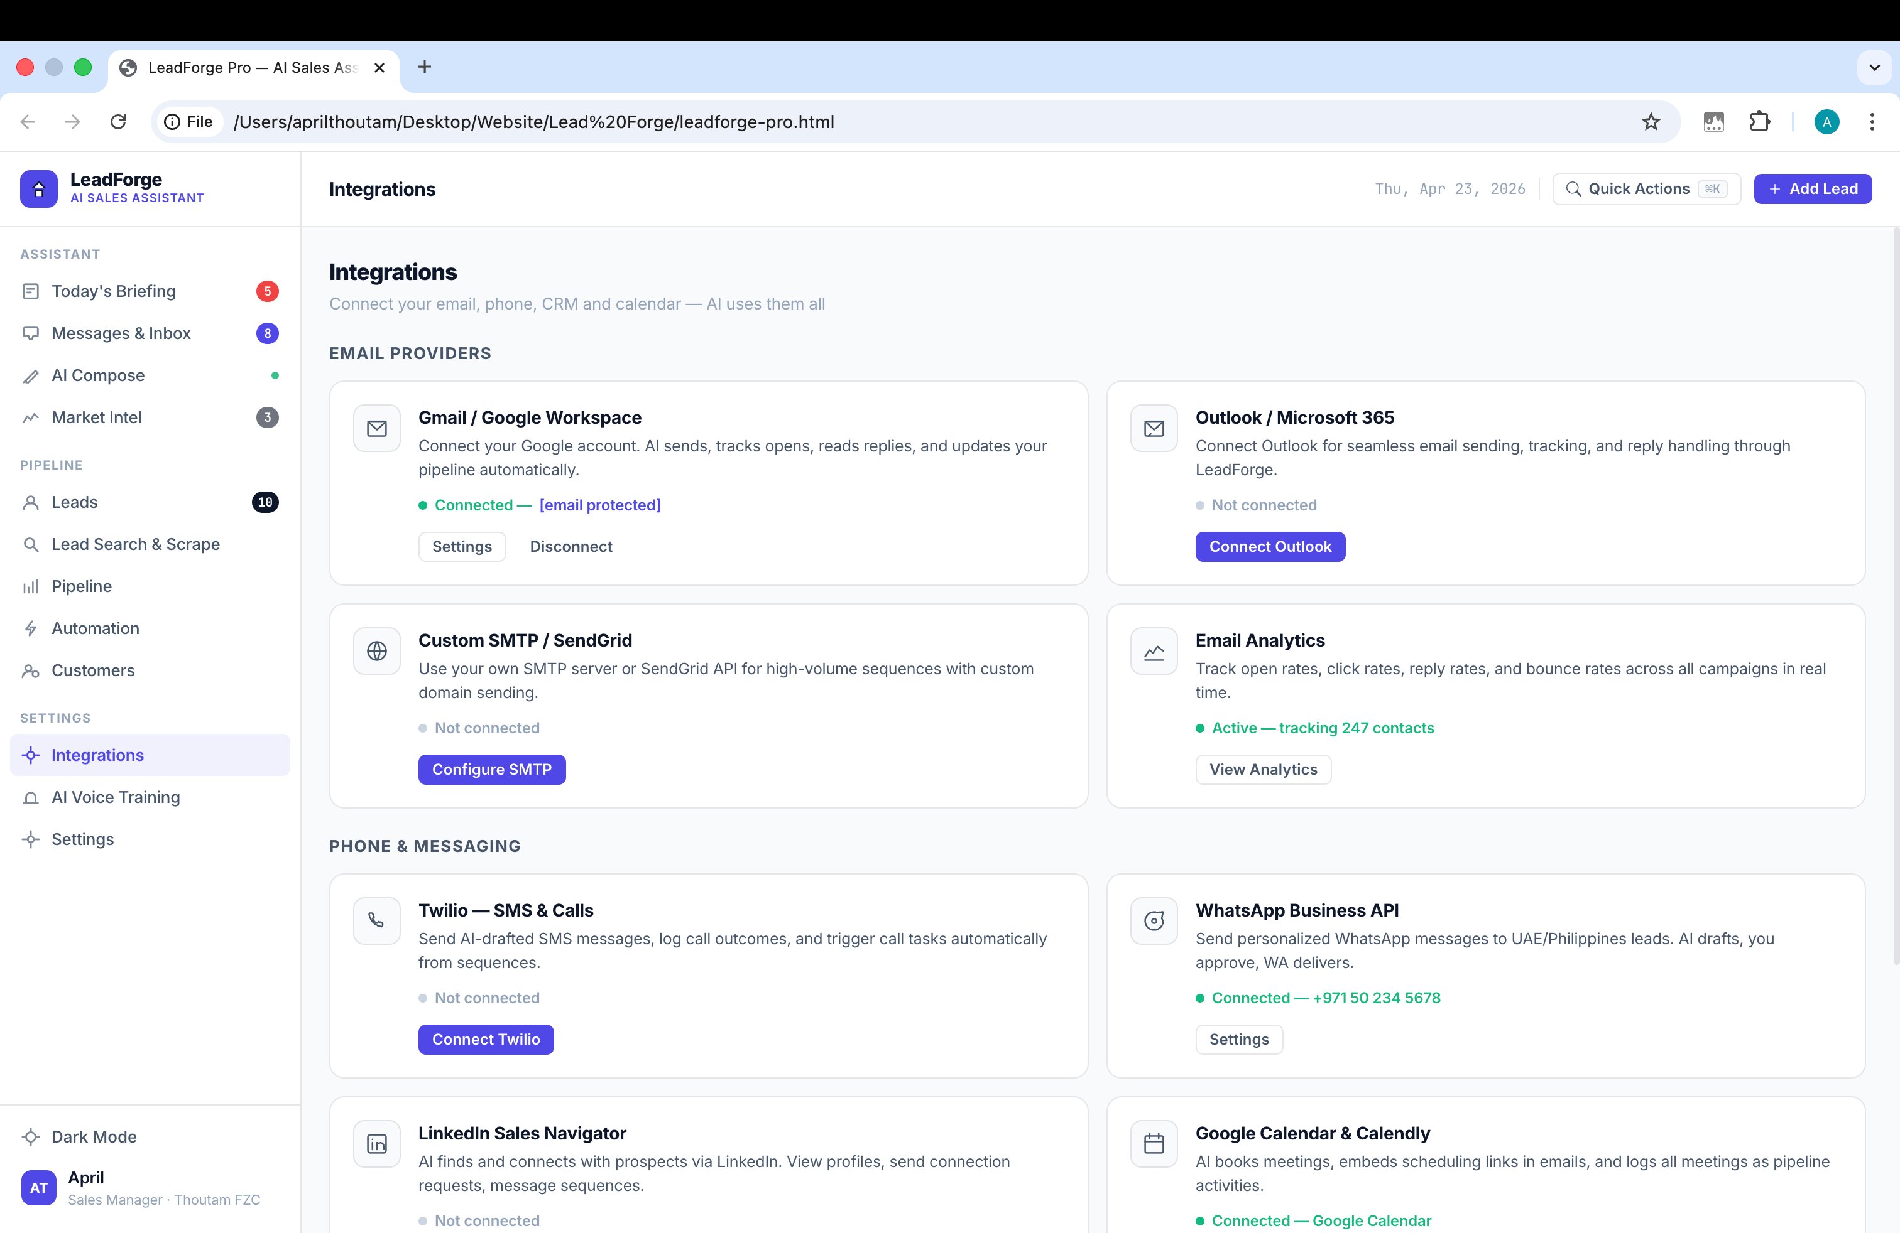
Task: Open the browser profile chevron menu
Action: coord(1874,67)
